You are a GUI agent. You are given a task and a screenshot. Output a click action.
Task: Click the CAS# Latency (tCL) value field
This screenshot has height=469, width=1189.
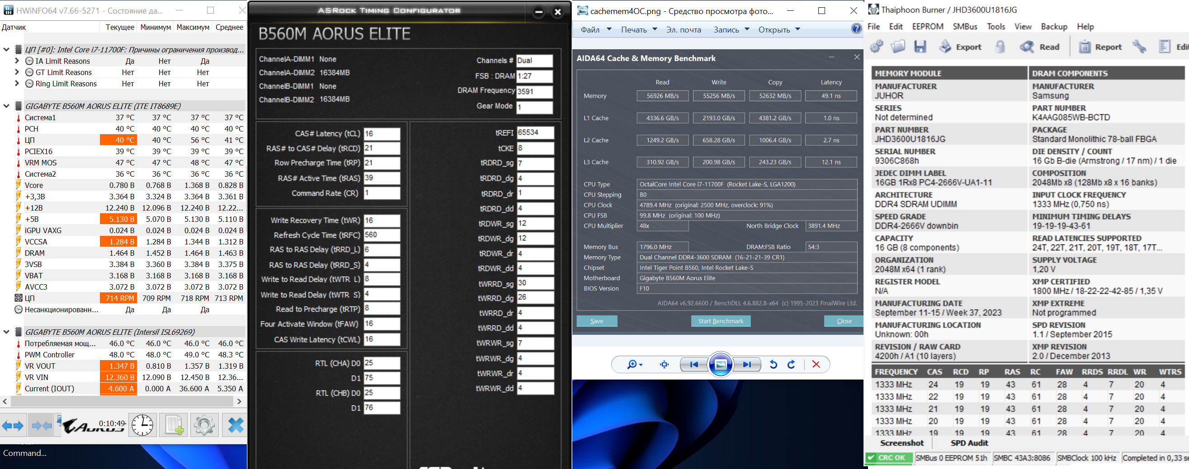382,134
